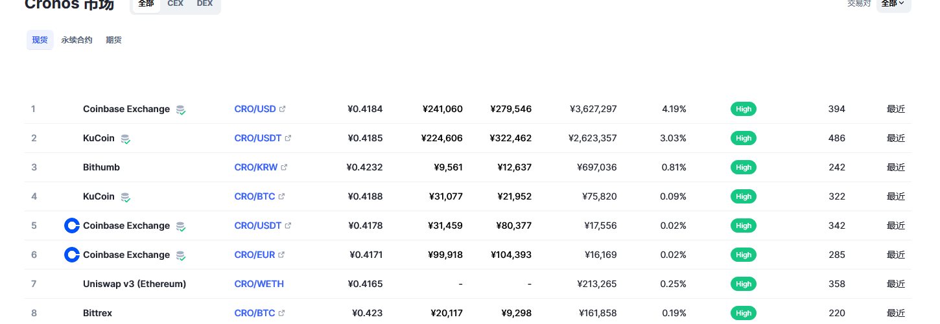Select the 现货 spot tab

[40, 40]
